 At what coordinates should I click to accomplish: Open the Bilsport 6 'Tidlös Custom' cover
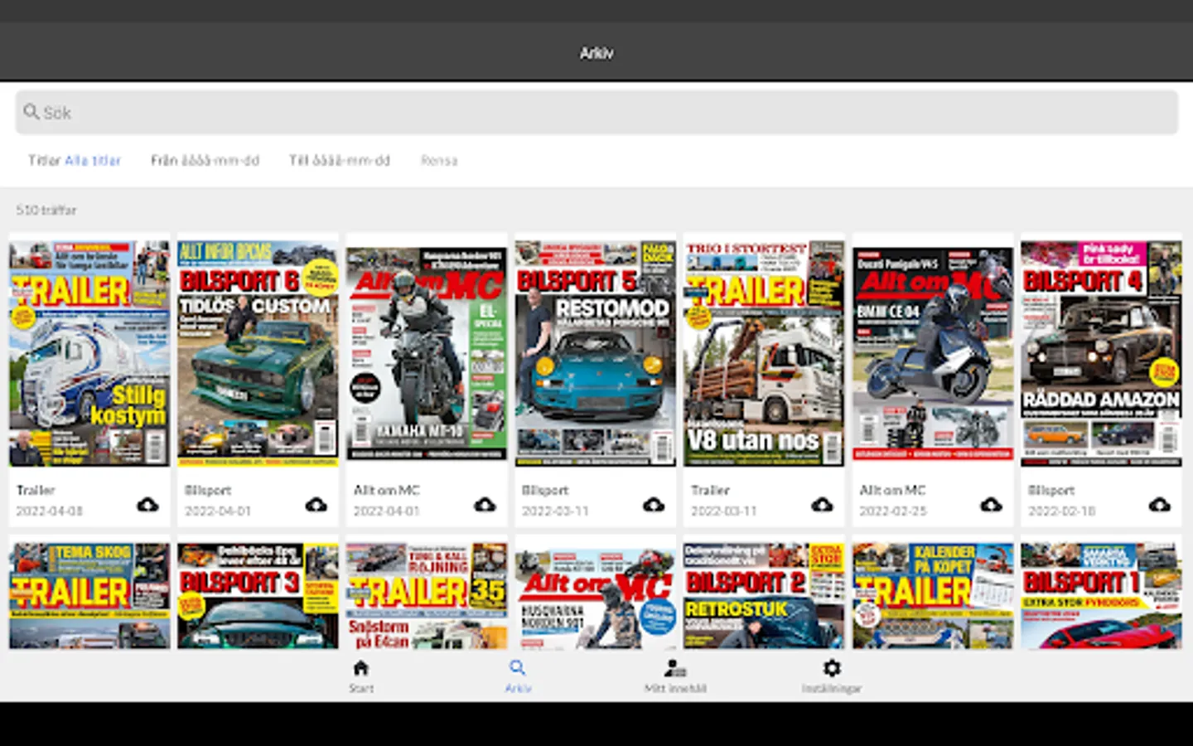(x=258, y=353)
